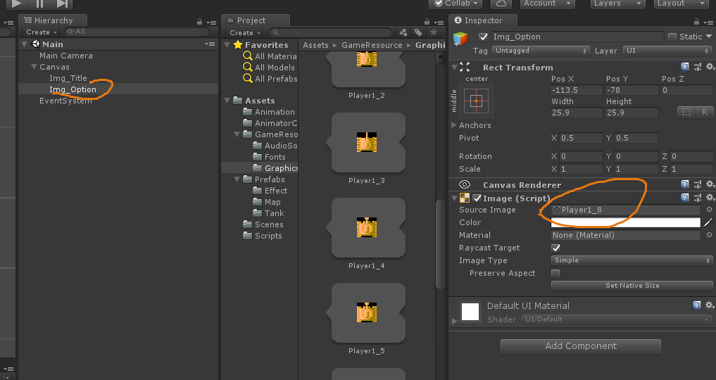Toggle the Project panel lock icon
This screenshot has width=716, height=380.
point(427,21)
